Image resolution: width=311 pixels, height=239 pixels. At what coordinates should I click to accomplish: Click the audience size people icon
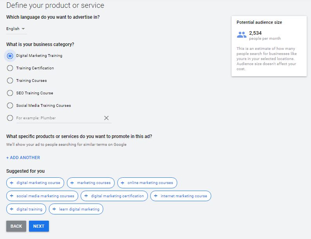tap(242, 35)
